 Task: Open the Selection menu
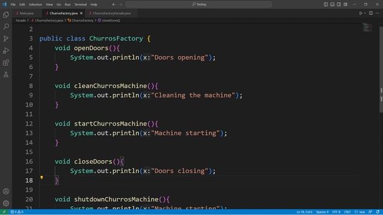click(35, 4)
